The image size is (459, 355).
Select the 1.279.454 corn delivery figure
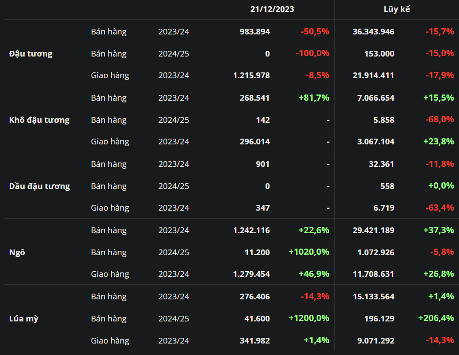tap(251, 274)
